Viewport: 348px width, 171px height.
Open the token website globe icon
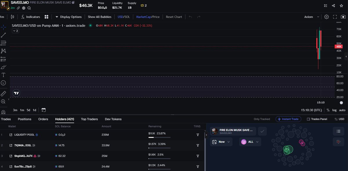tap(24, 8)
